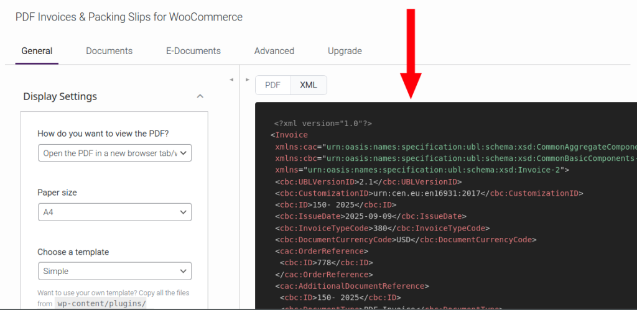Open the PDF view mode dropdown

114,153
